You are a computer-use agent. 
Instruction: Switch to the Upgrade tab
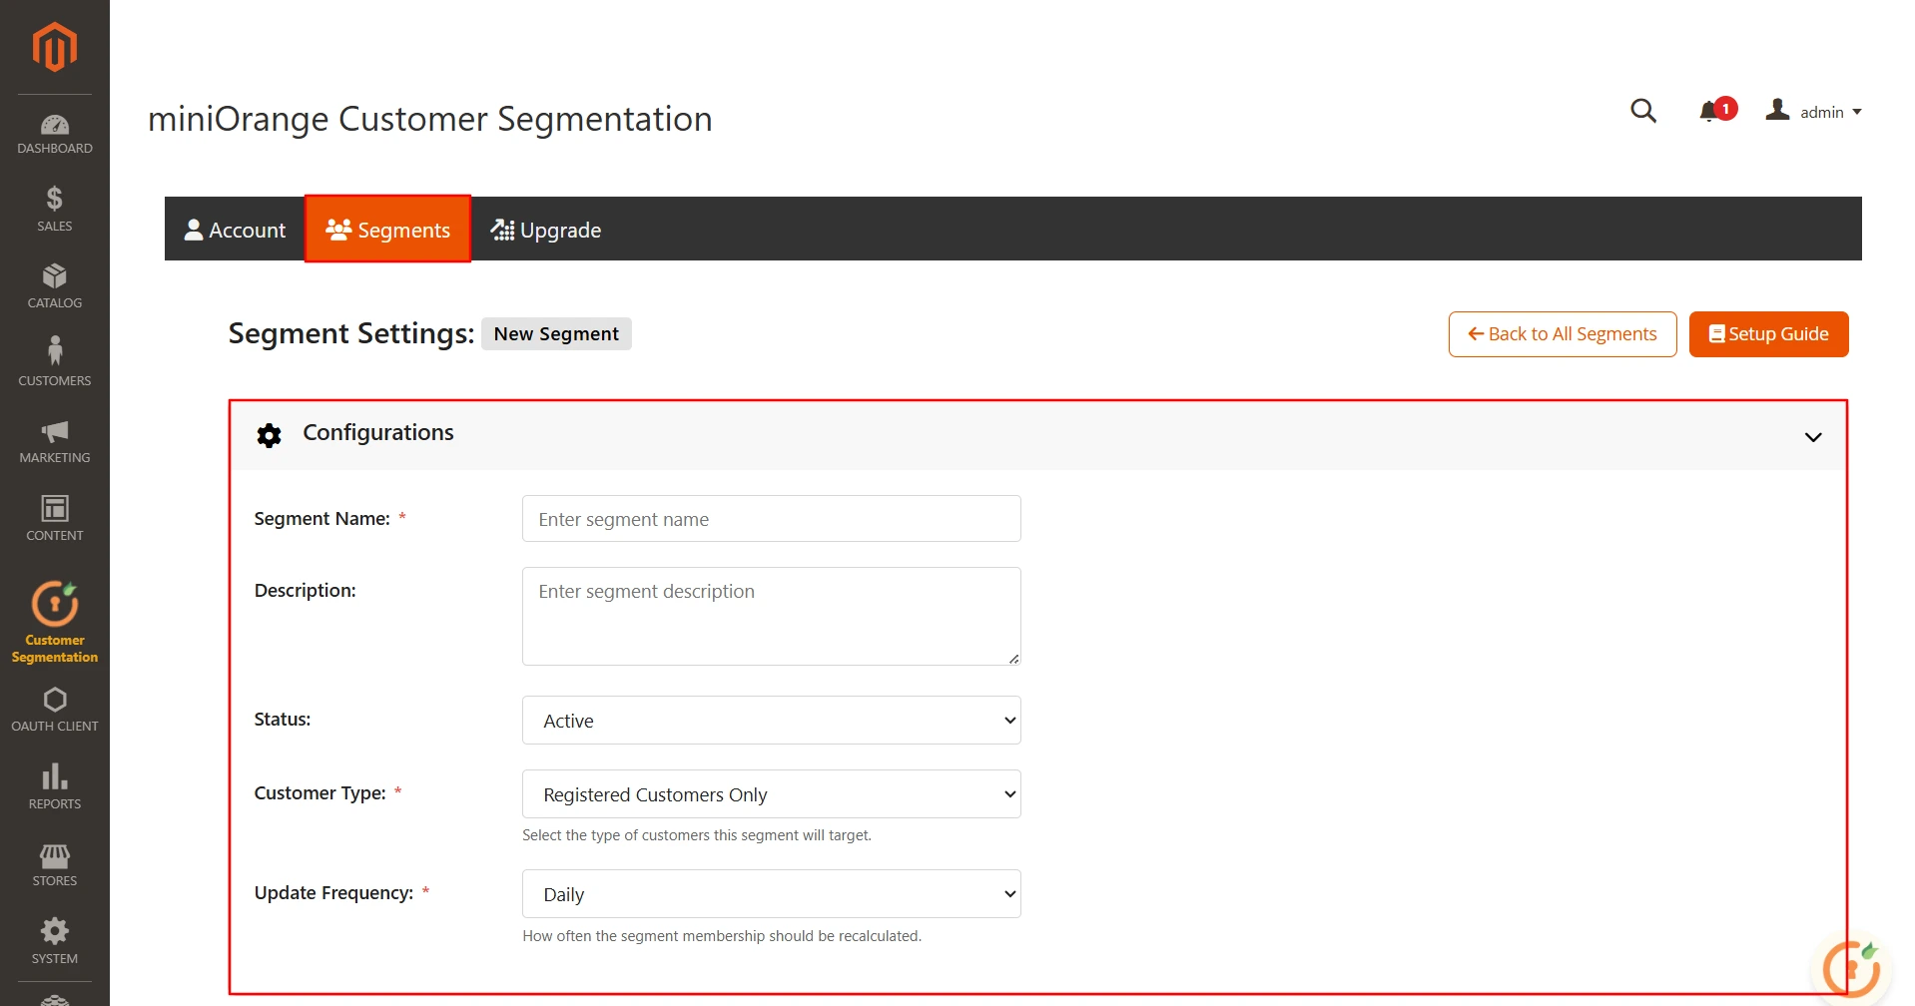[546, 230]
